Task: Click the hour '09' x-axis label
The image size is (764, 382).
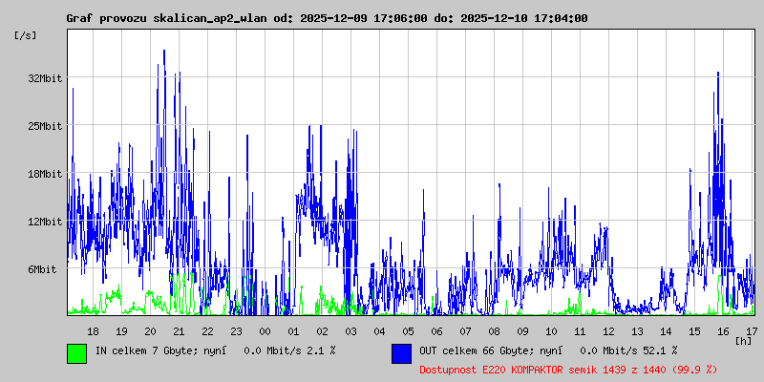Action: (522, 331)
